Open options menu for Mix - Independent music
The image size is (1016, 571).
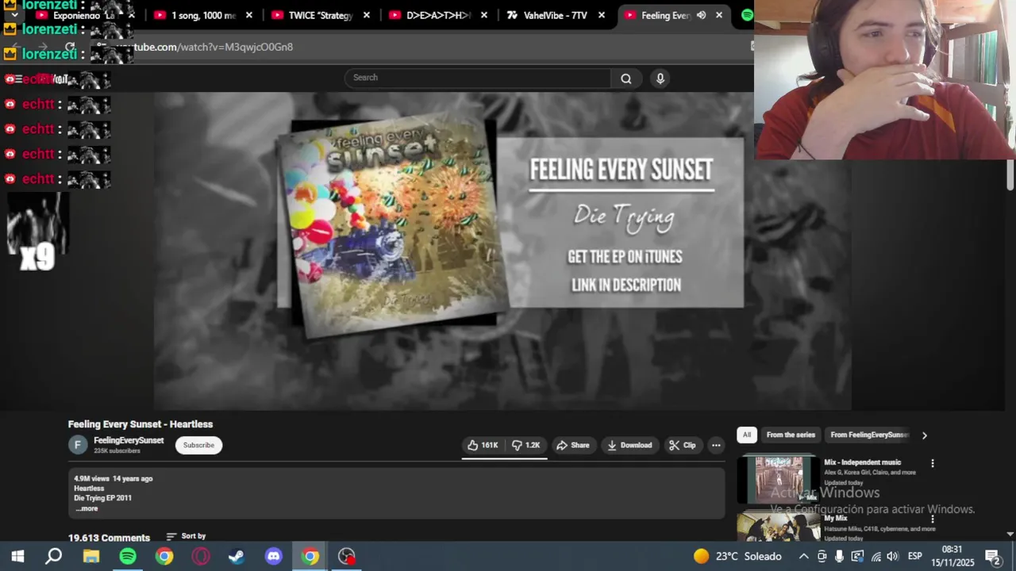tap(933, 463)
